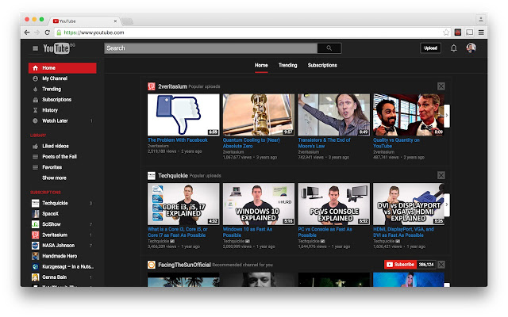This screenshot has height=317, width=508.
Task: Open Liked videos playlist
Action: 62,146
